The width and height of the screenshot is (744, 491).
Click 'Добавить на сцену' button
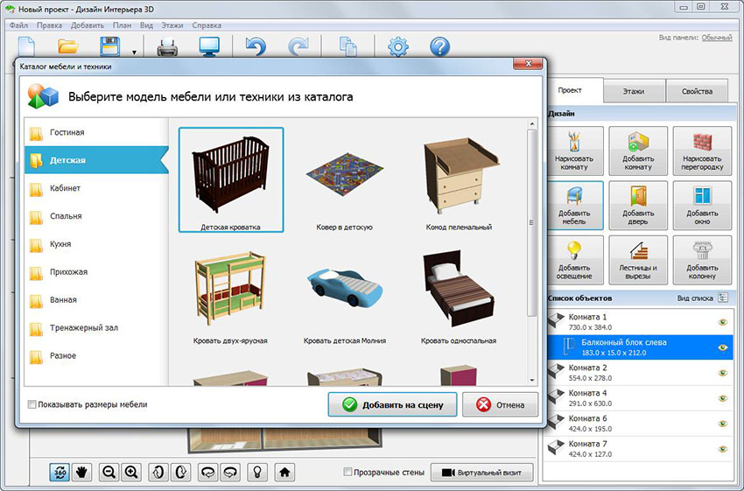(x=392, y=404)
